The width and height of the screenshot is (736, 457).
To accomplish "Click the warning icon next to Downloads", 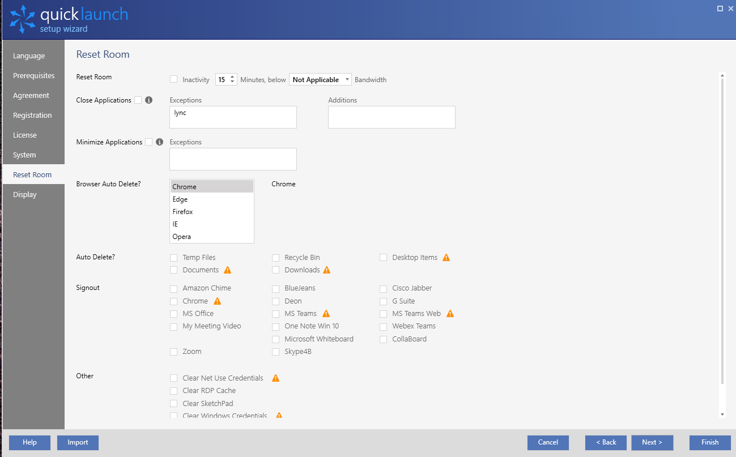I will tap(326, 270).
